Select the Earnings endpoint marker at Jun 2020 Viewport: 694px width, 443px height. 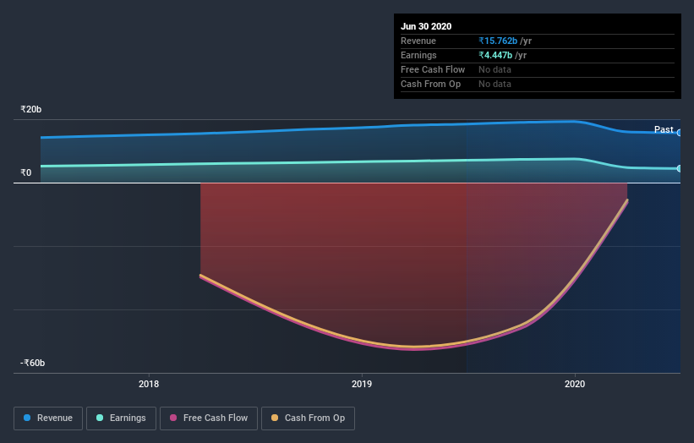tap(680, 168)
